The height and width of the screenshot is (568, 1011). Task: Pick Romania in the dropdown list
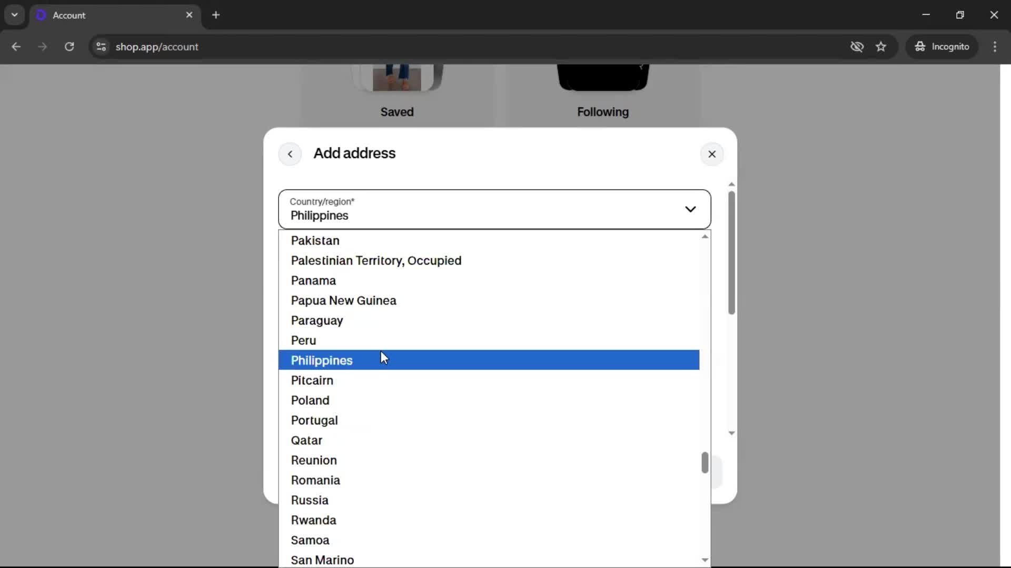[x=315, y=480]
